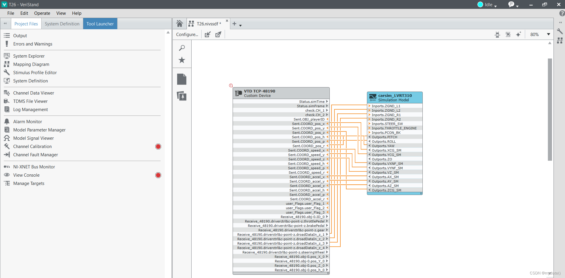Select the Status.simTime channel row

[x=281, y=102]
